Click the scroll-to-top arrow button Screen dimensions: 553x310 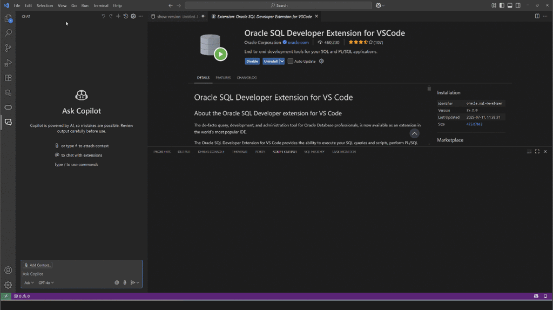[414, 133]
